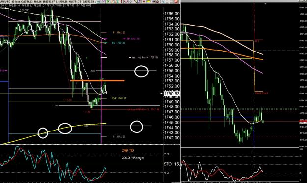The width and height of the screenshot is (307, 183).
Task: Select the diagonal line drawing tool
Action: (135, 1)
